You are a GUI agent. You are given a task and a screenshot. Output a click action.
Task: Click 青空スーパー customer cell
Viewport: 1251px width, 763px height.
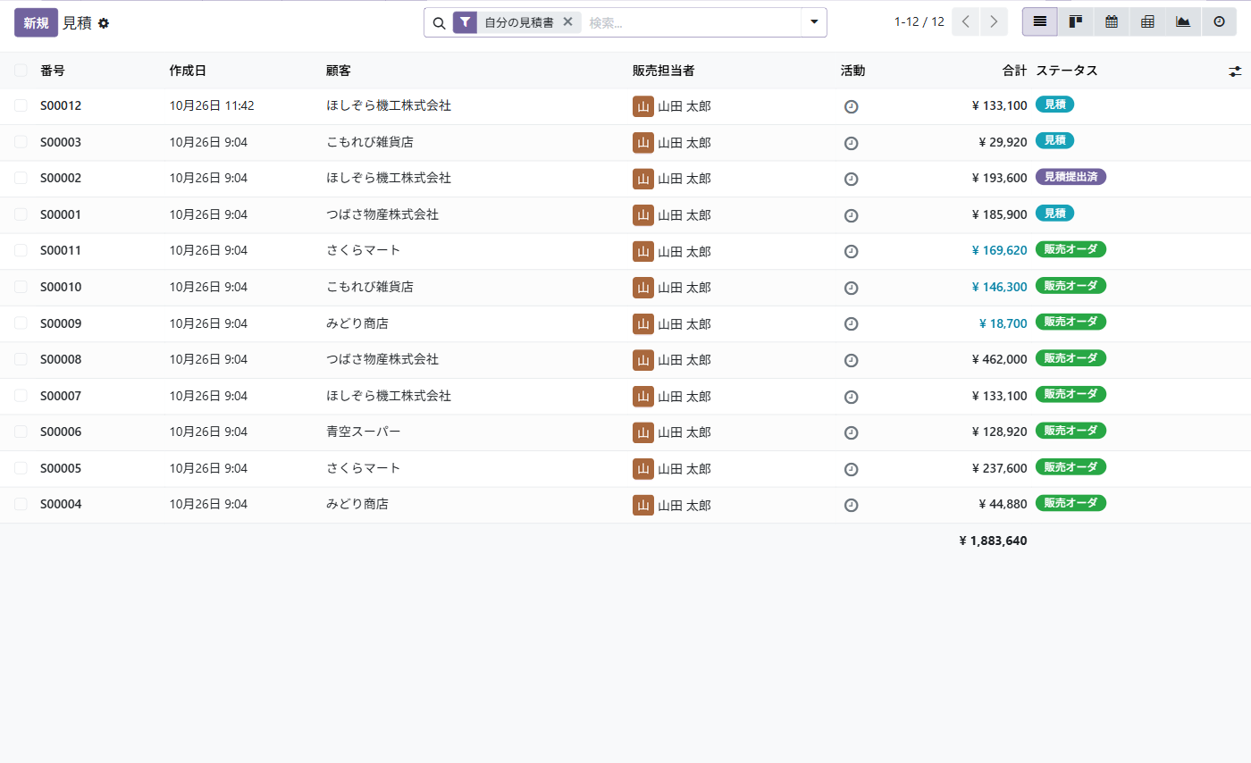point(364,432)
